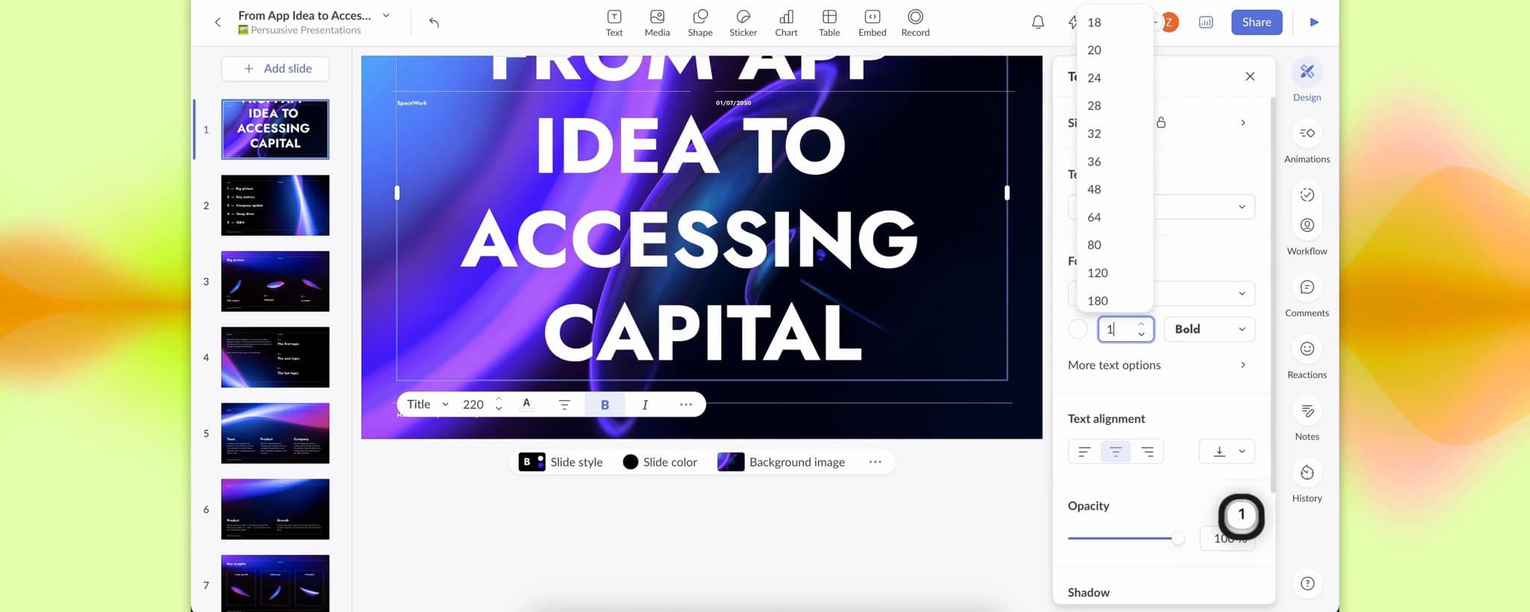Click the Share button
Image resolution: width=1530 pixels, height=612 pixels.
1256,22
